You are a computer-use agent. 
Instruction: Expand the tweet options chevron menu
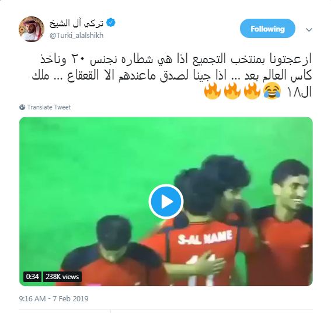309,30
